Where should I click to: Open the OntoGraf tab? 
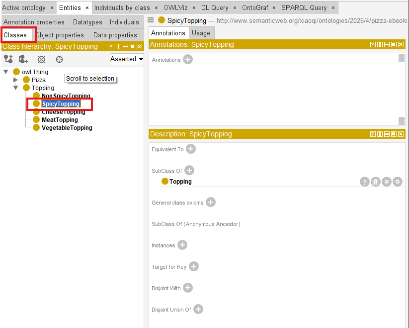click(255, 8)
